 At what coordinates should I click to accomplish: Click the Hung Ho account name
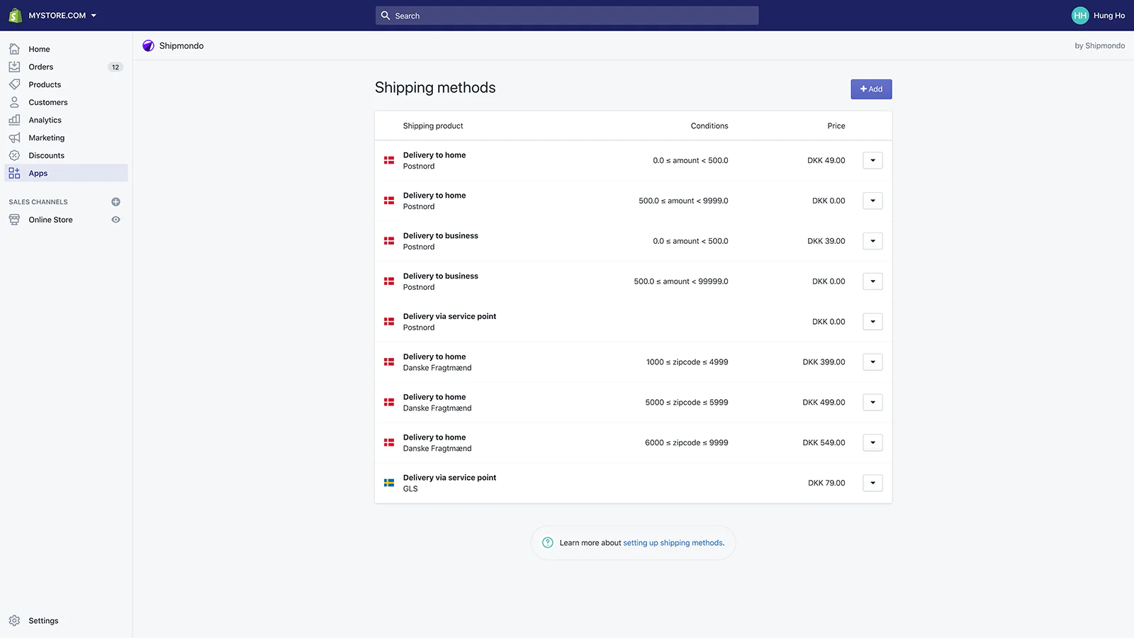point(1109,16)
